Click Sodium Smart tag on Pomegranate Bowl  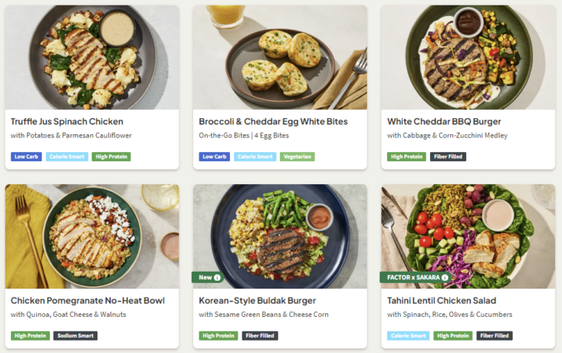75,335
